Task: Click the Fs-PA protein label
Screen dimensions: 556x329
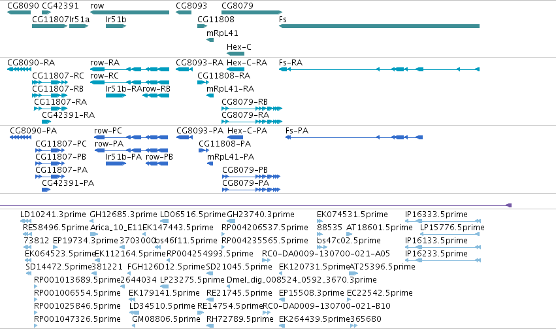Action: click(297, 131)
